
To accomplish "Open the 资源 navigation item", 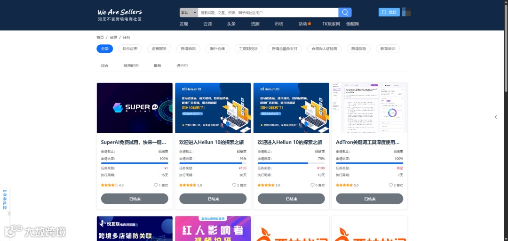I will tap(255, 24).
